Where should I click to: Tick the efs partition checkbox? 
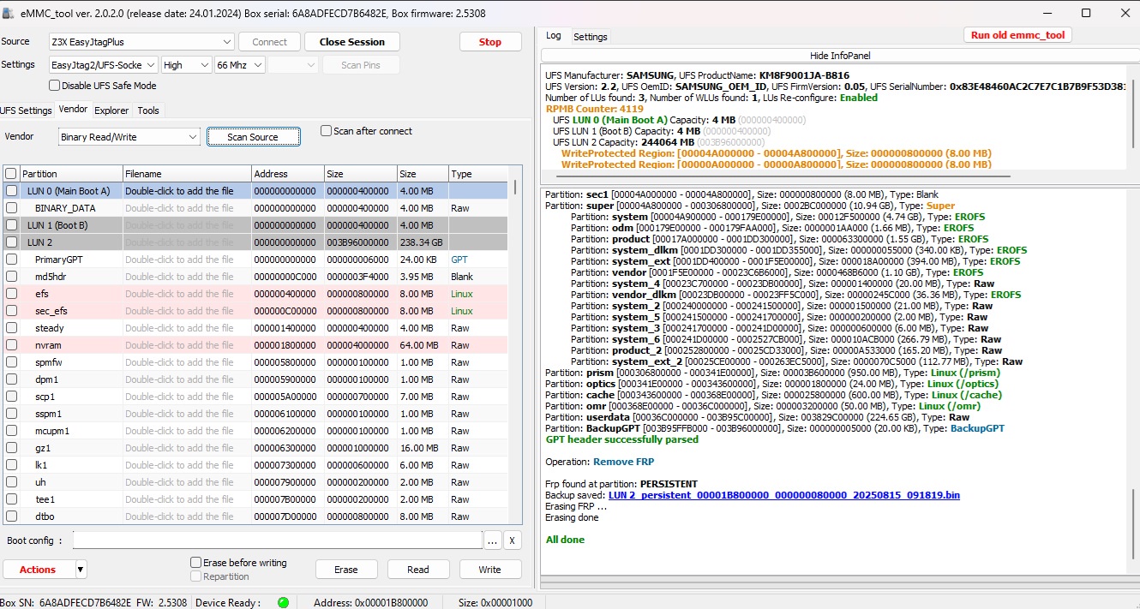point(12,294)
